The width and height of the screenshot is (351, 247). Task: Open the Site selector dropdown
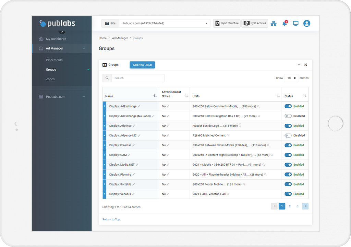point(165,24)
